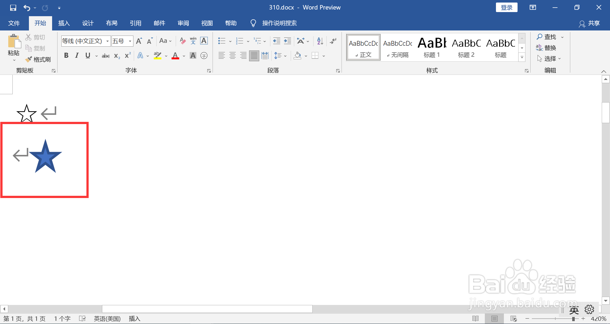Toggle superscript formatting
Viewport: 610px width, 324px height.
128,56
